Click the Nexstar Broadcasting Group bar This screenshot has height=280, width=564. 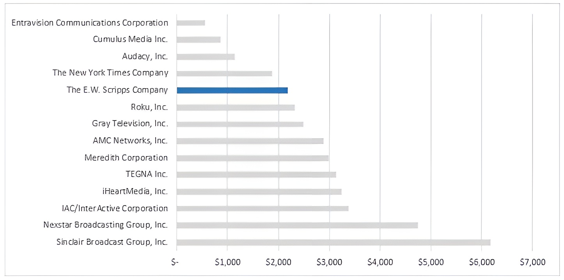[297, 225]
